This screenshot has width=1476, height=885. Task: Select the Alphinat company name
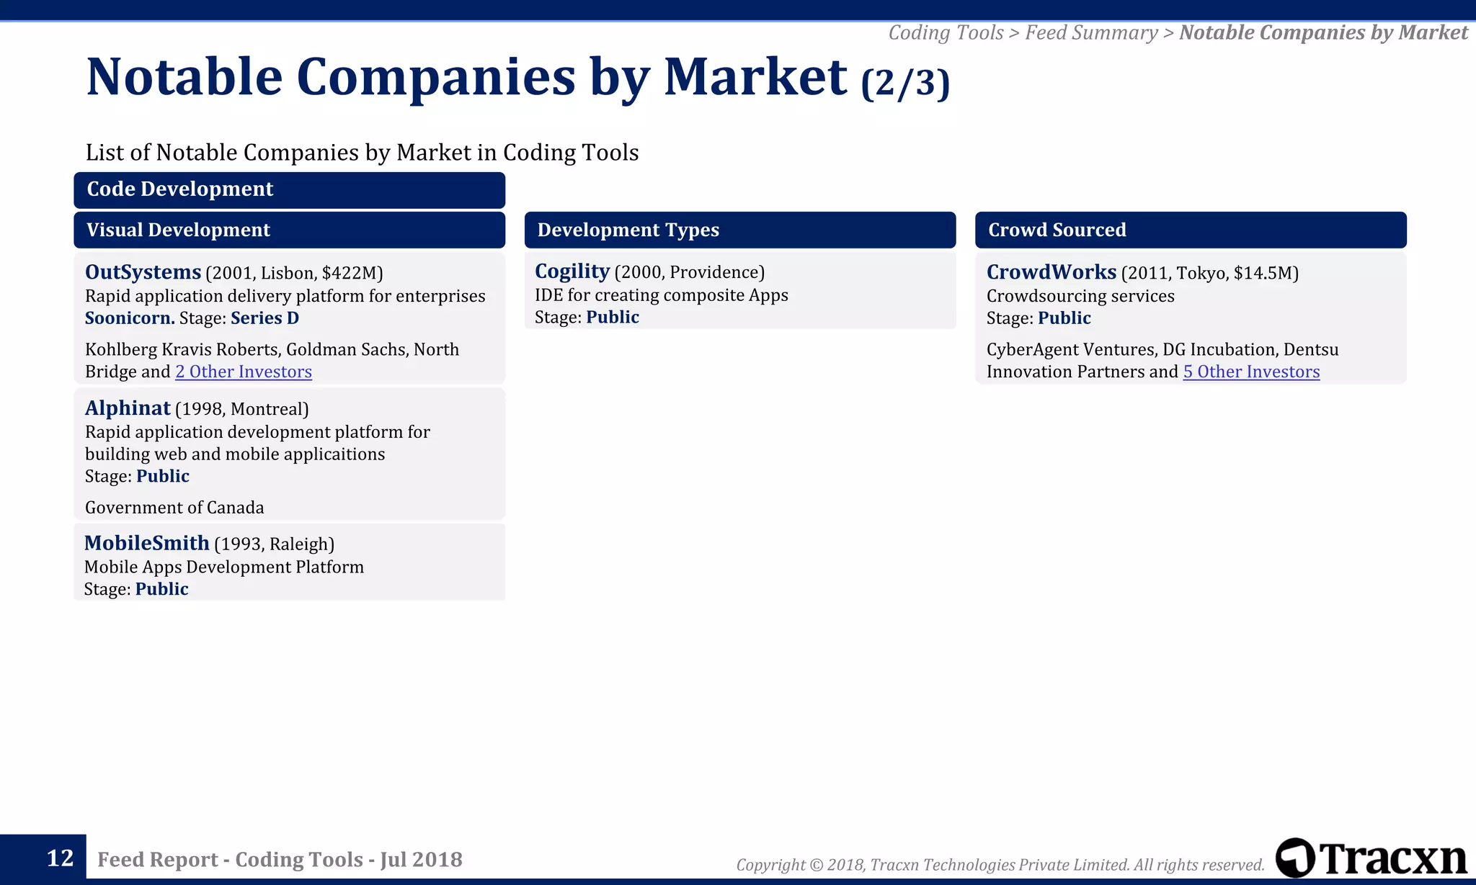pos(128,408)
